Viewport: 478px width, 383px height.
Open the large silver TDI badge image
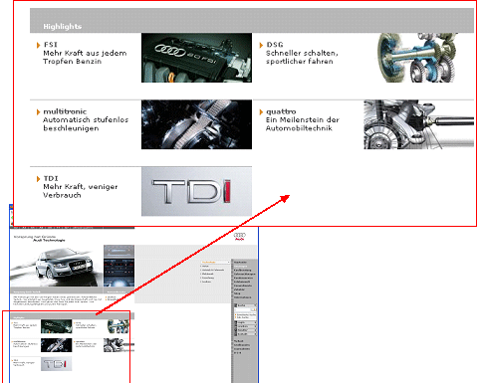point(196,191)
